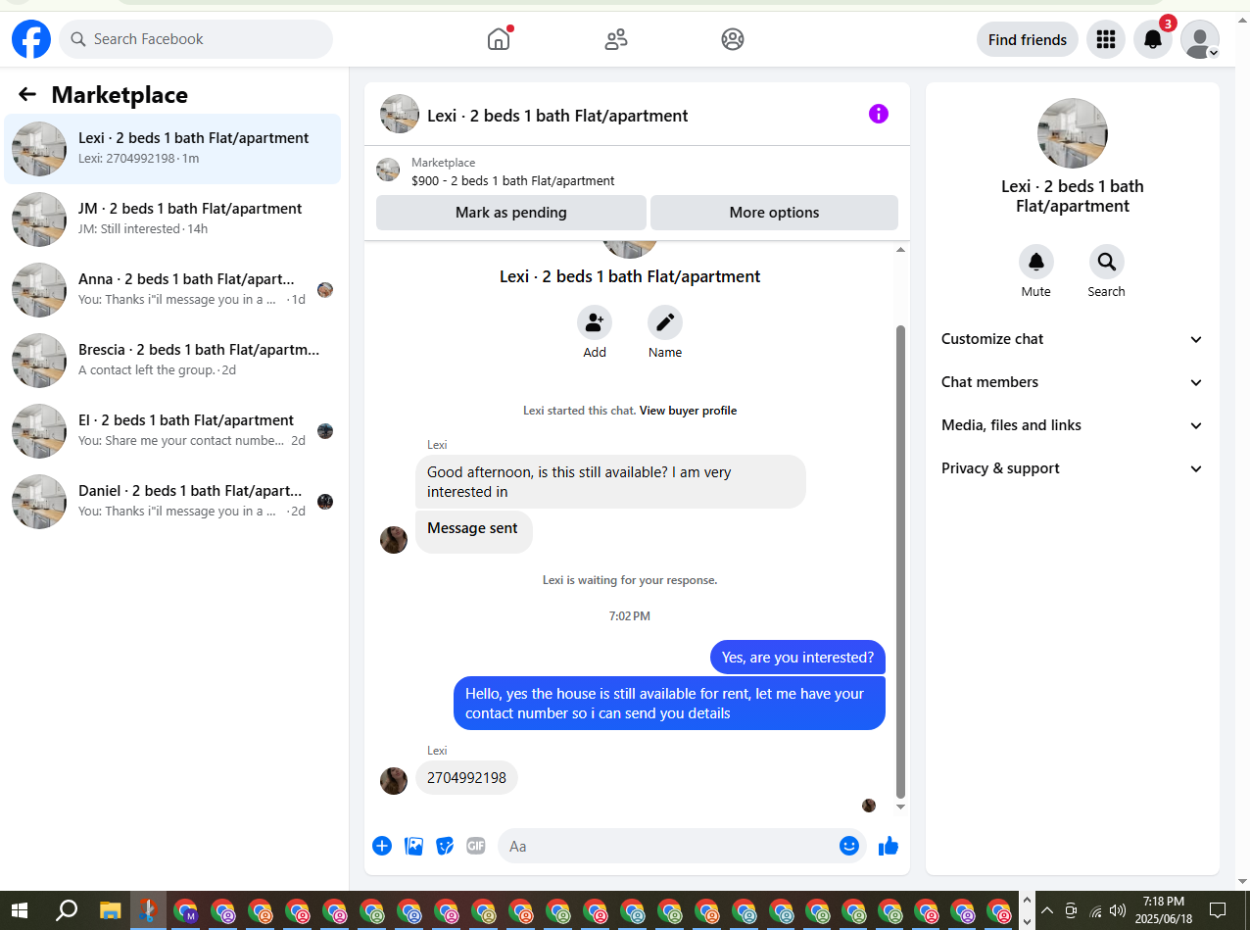1250x930 pixels.
Task: Click the Add people icon in chat
Action: pyautogui.click(x=595, y=321)
